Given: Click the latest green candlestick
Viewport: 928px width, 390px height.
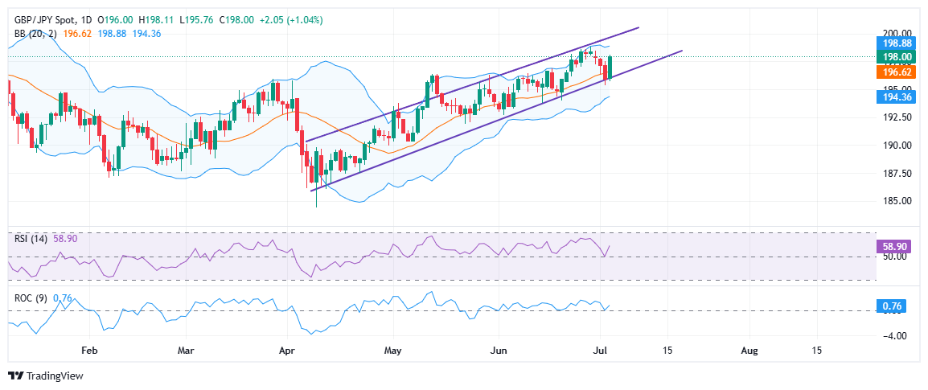Looking at the screenshot, I should click(x=610, y=68).
